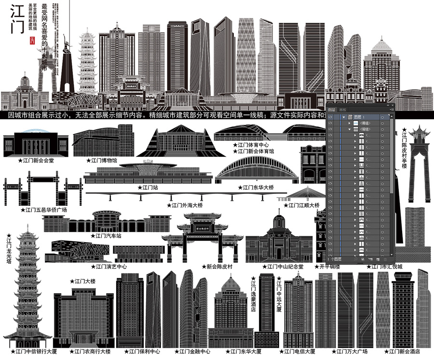Select the 图层 1 layer thumbnail

coord(350,117)
